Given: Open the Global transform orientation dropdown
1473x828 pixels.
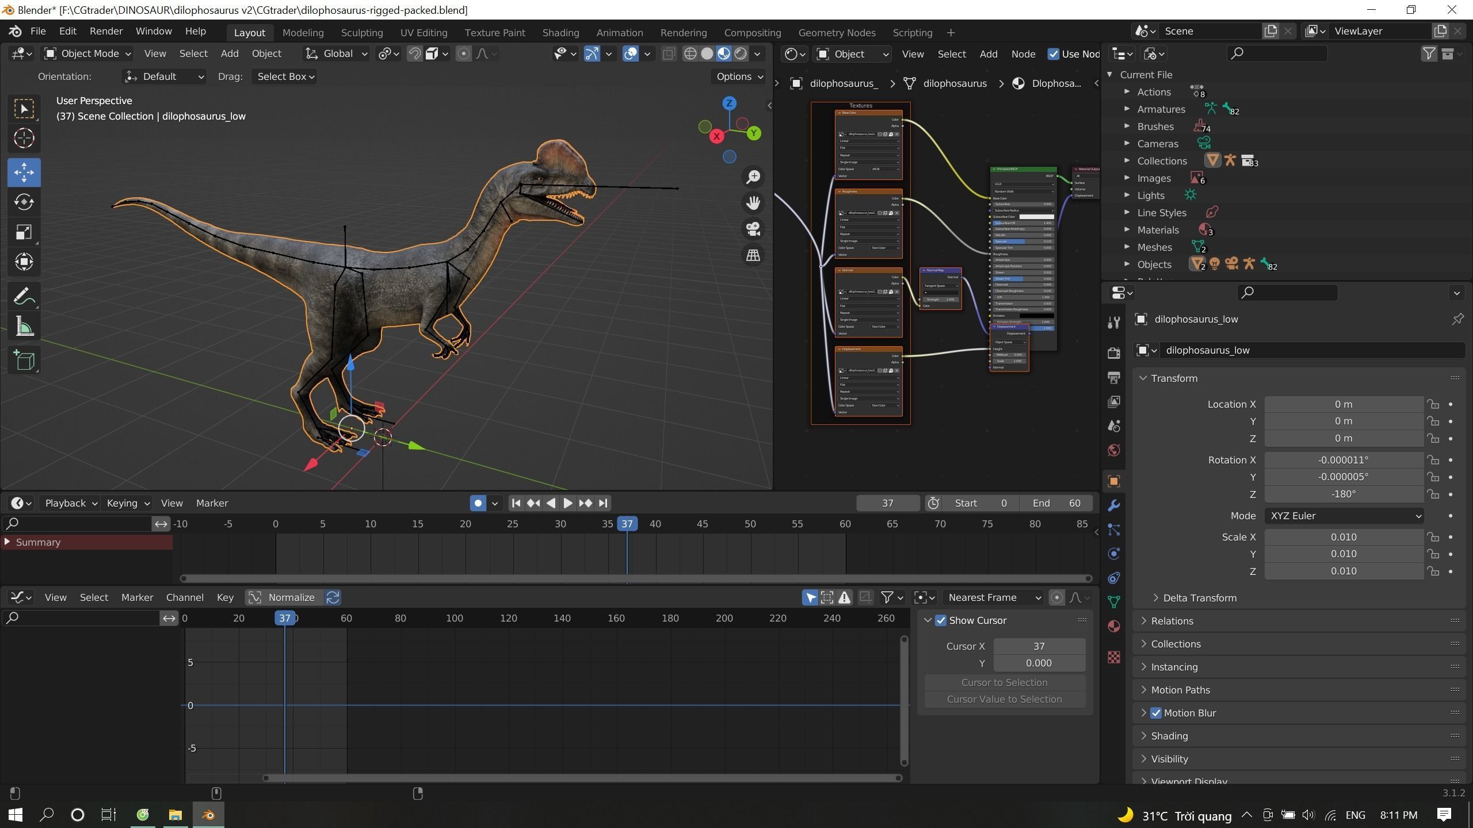Looking at the screenshot, I should 336,53.
